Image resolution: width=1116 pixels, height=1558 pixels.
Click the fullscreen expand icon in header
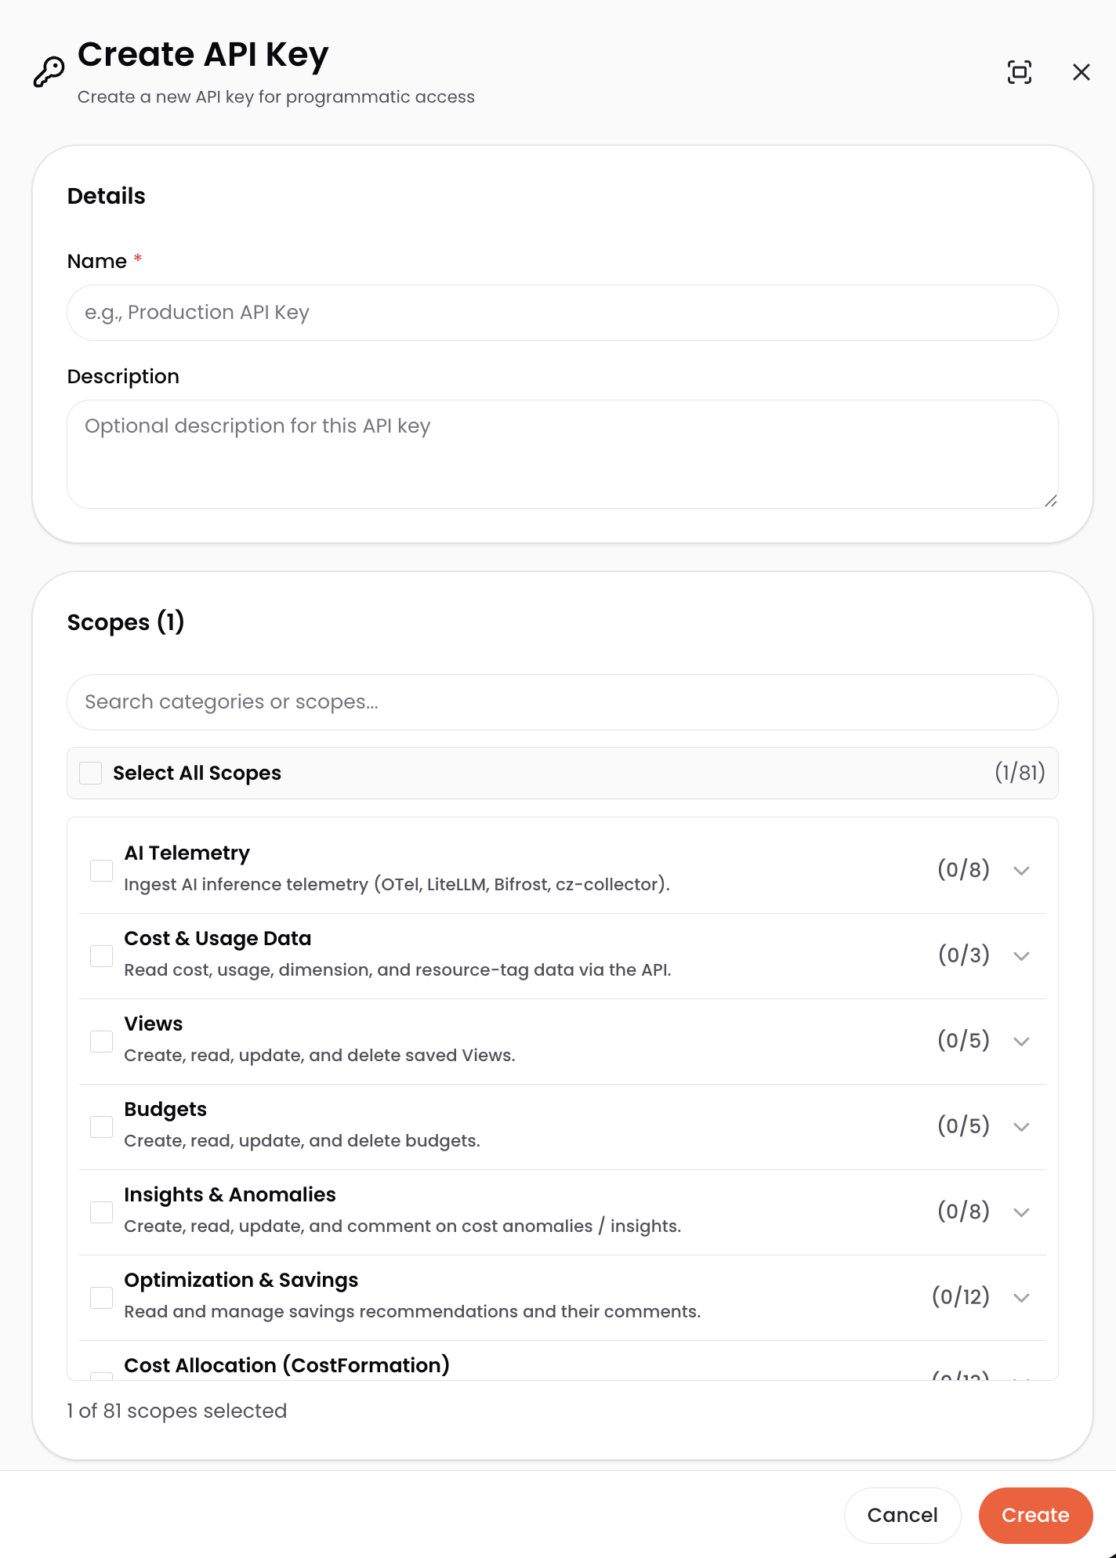click(x=1019, y=72)
